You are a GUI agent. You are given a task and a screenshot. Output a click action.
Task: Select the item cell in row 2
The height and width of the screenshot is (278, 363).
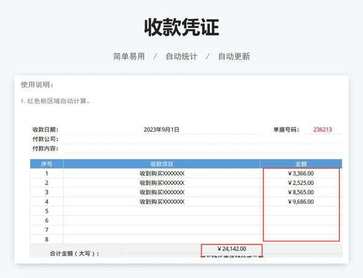tap(162, 183)
